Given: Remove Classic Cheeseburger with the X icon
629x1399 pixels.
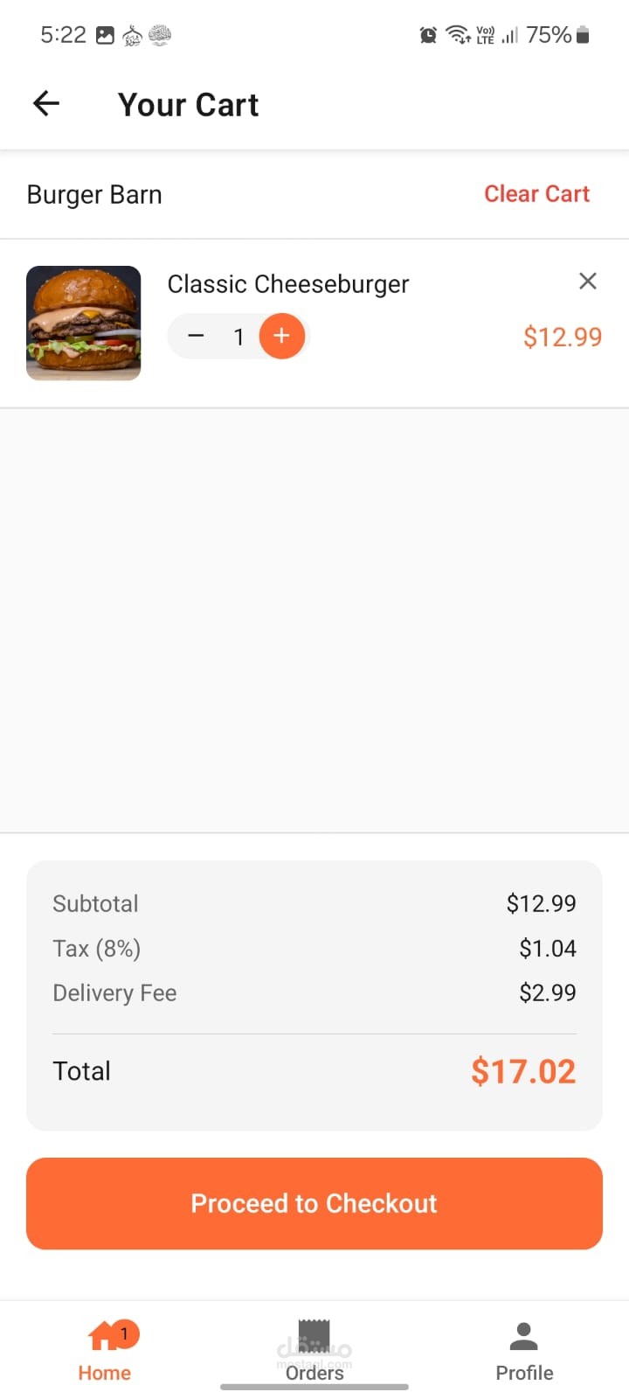Looking at the screenshot, I should click(x=588, y=281).
